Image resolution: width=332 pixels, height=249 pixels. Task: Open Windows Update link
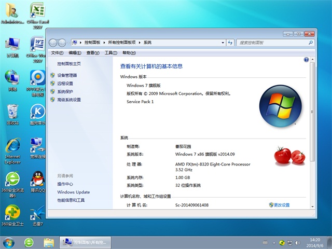click(74, 192)
